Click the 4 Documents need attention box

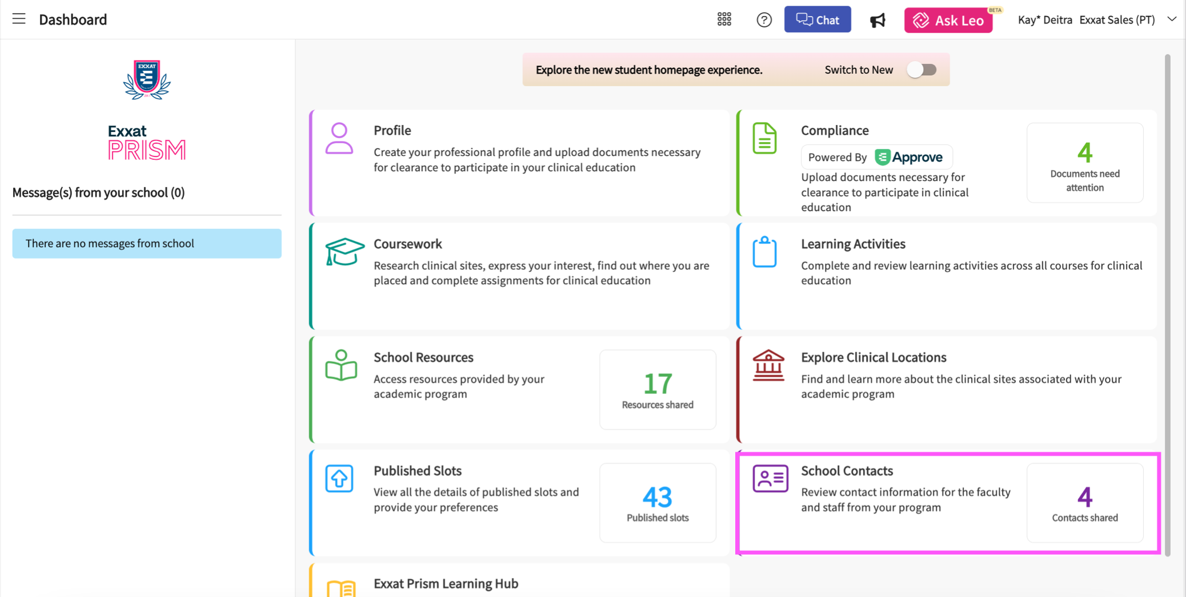1084,163
